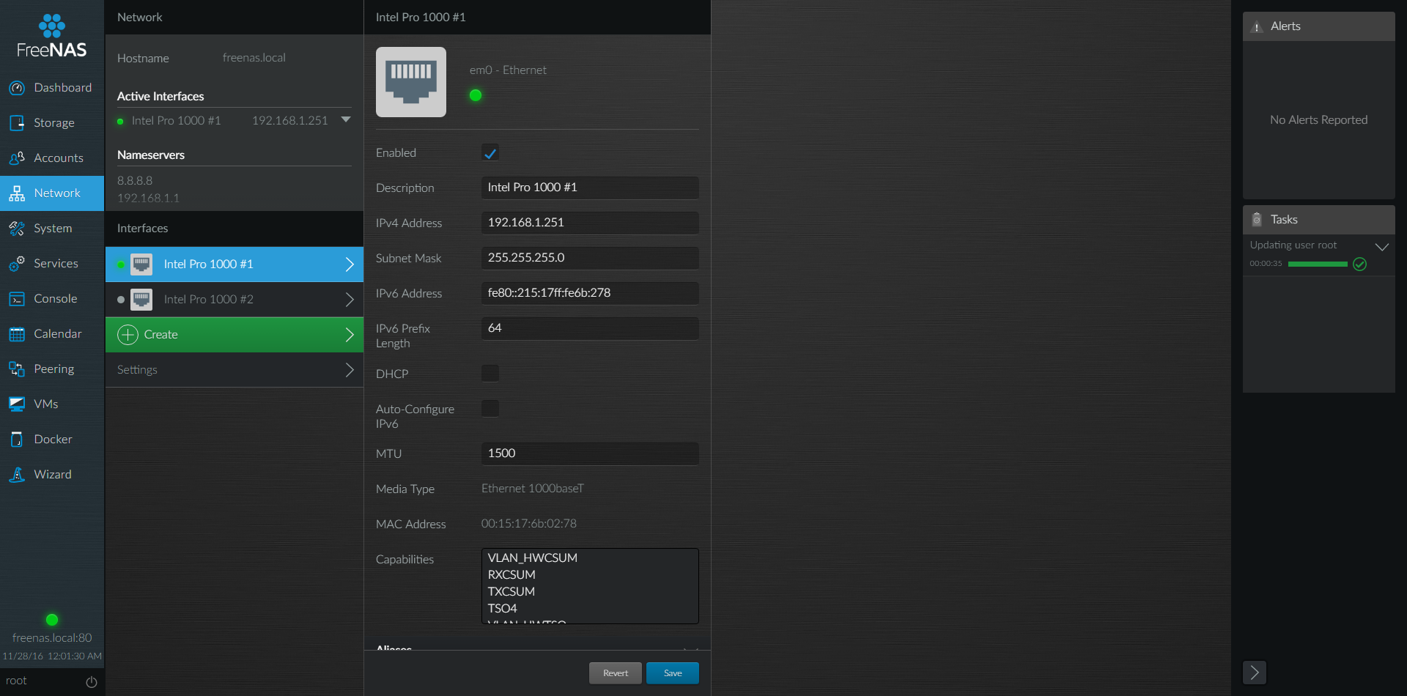1407x696 pixels.
Task: Open the Settings chevron under Interfaces
Action: click(x=350, y=370)
